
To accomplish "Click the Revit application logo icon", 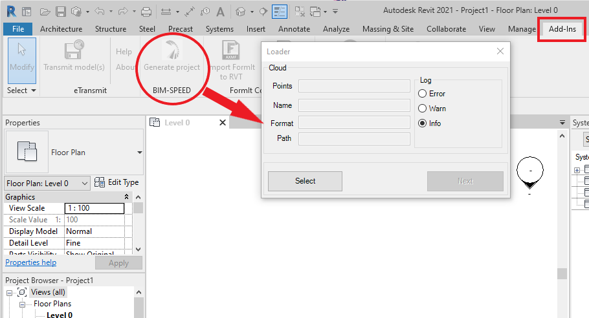I will (x=12, y=12).
